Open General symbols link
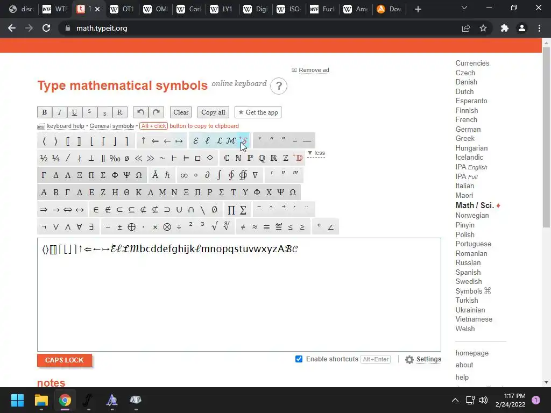The image size is (551, 413). pyautogui.click(x=112, y=126)
